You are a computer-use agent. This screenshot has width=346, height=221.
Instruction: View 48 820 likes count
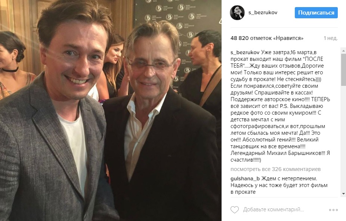(x=267, y=38)
